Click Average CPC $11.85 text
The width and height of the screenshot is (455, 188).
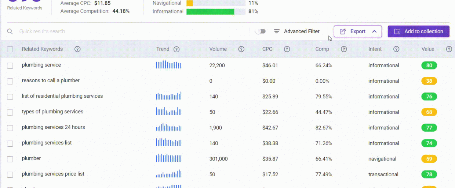[x=85, y=3]
